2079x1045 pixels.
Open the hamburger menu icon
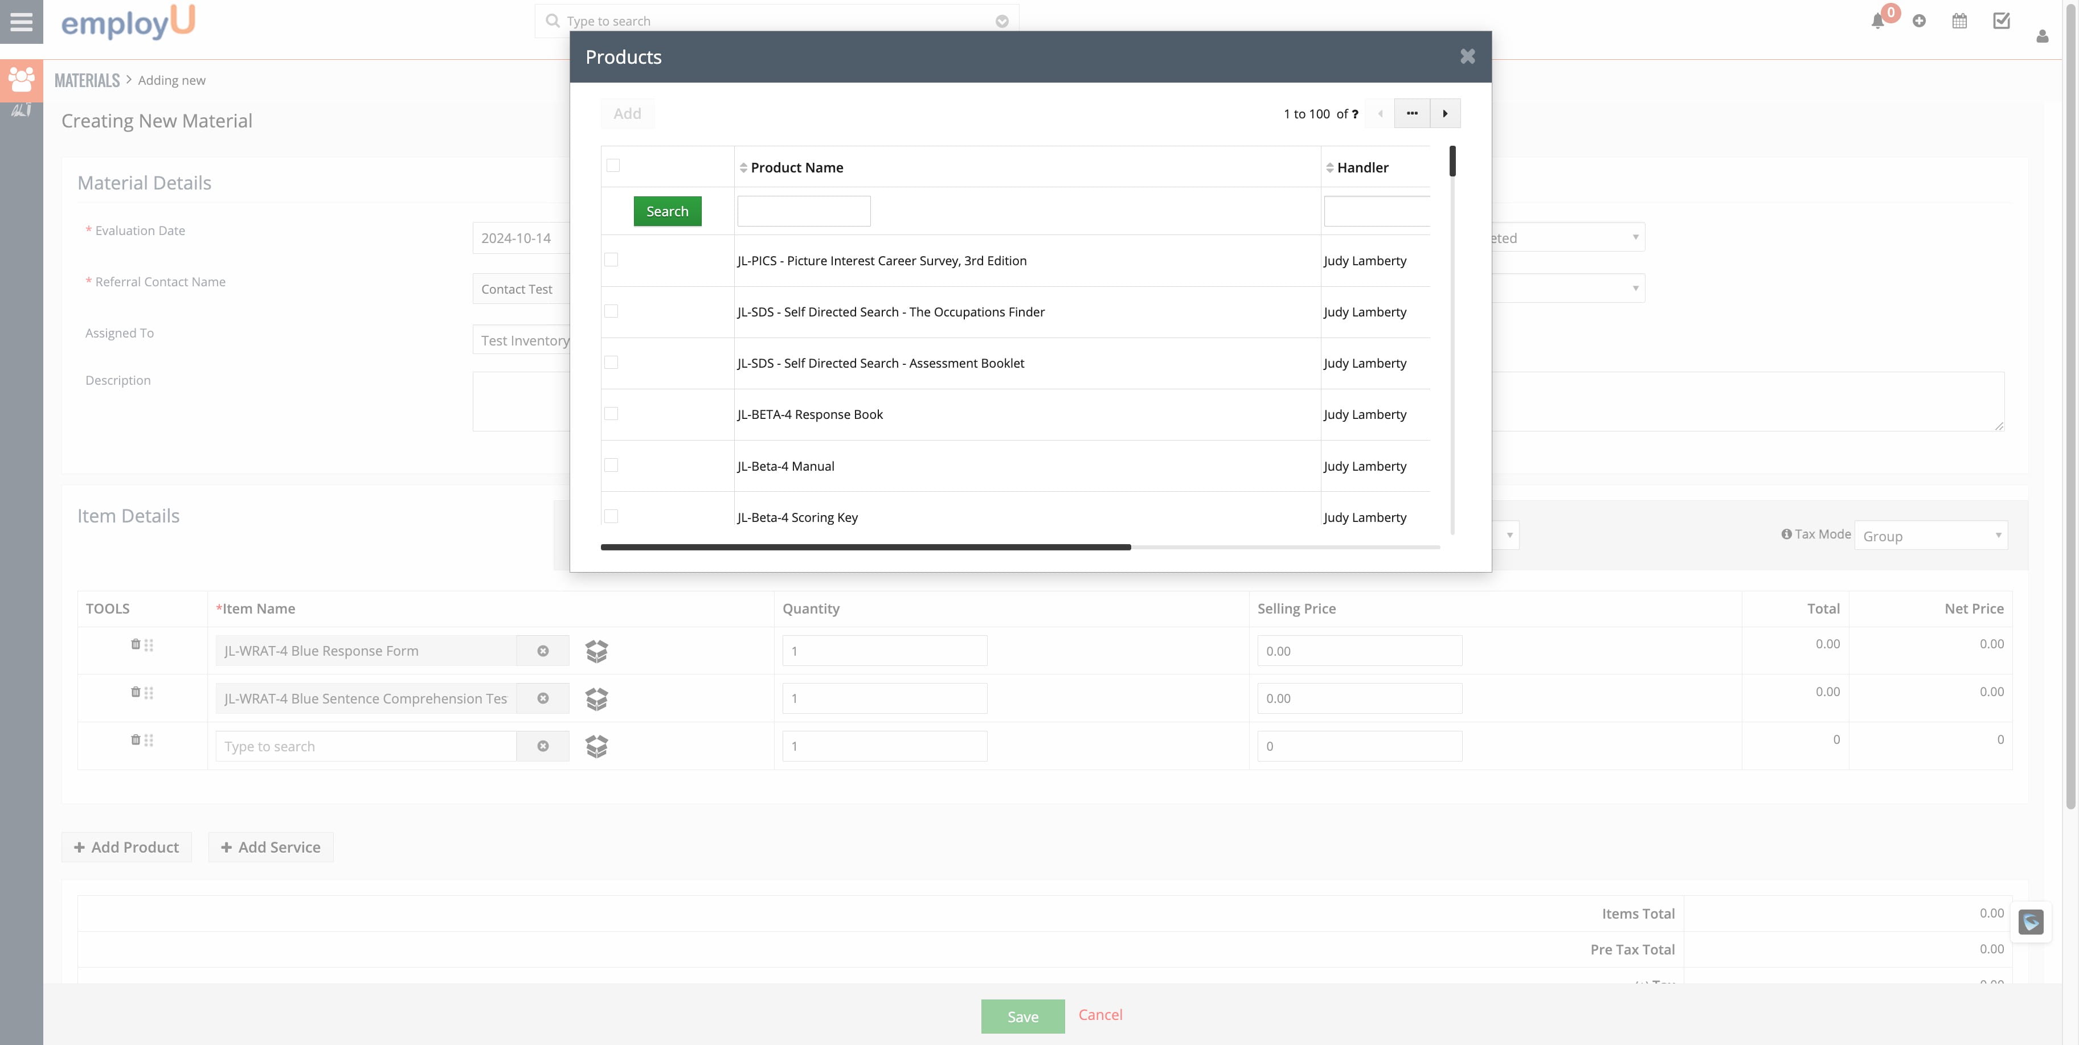coord(21,22)
